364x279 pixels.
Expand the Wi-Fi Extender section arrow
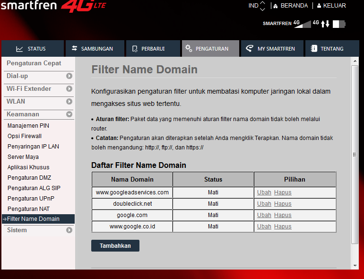(x=69, y=89)
